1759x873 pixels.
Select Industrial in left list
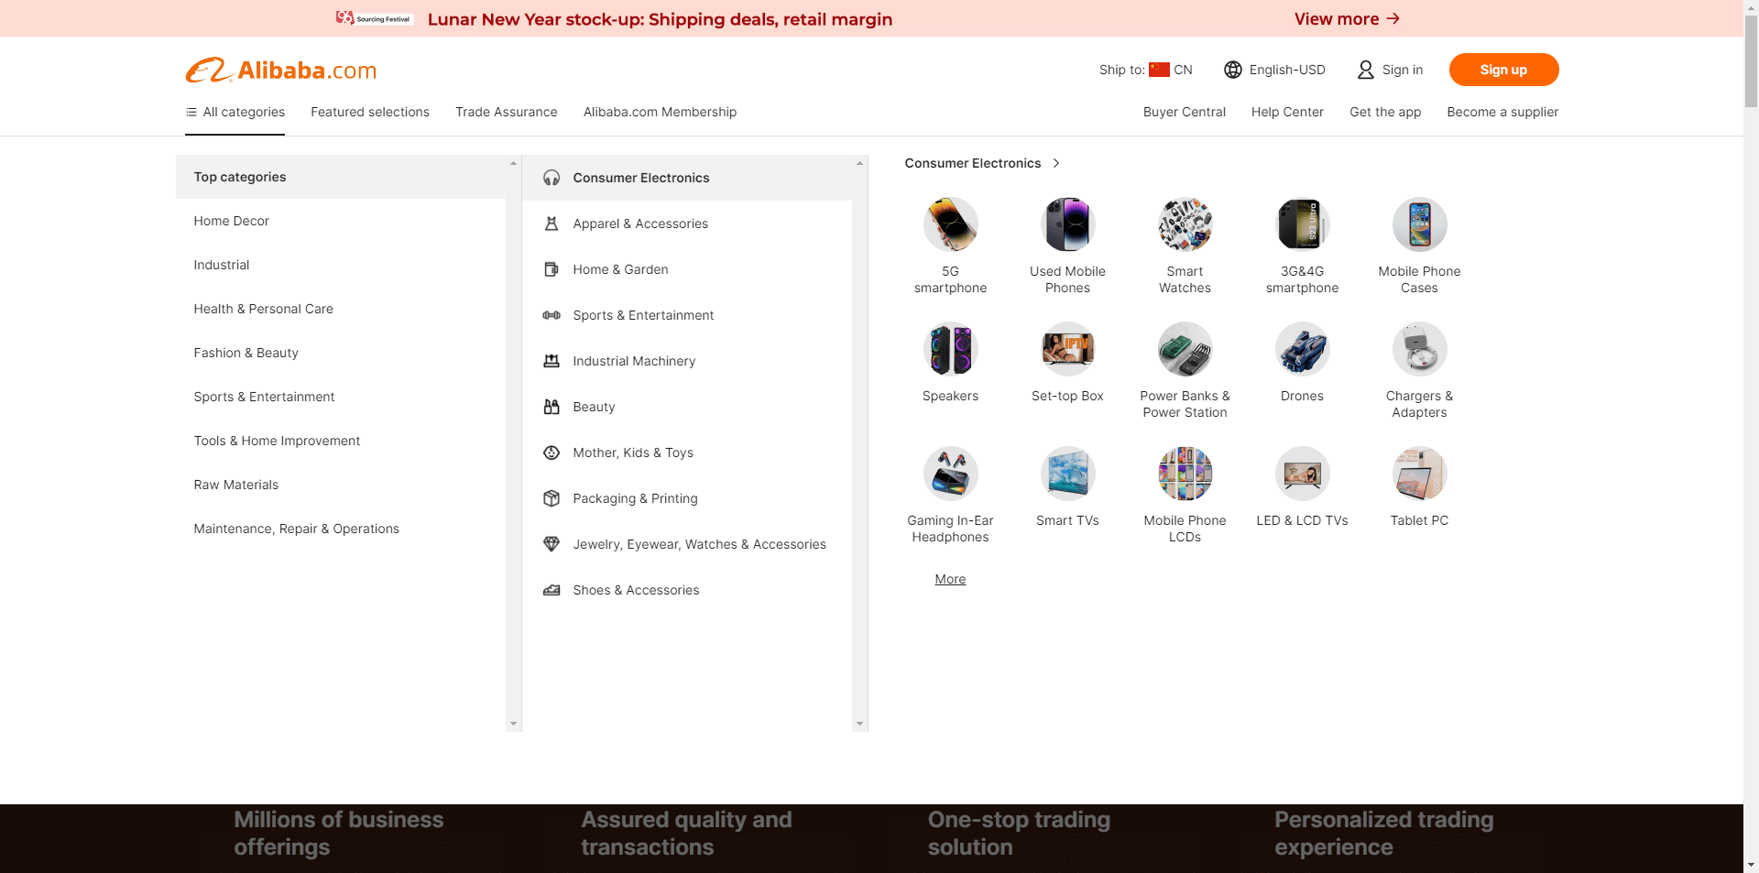pos(341,265)
